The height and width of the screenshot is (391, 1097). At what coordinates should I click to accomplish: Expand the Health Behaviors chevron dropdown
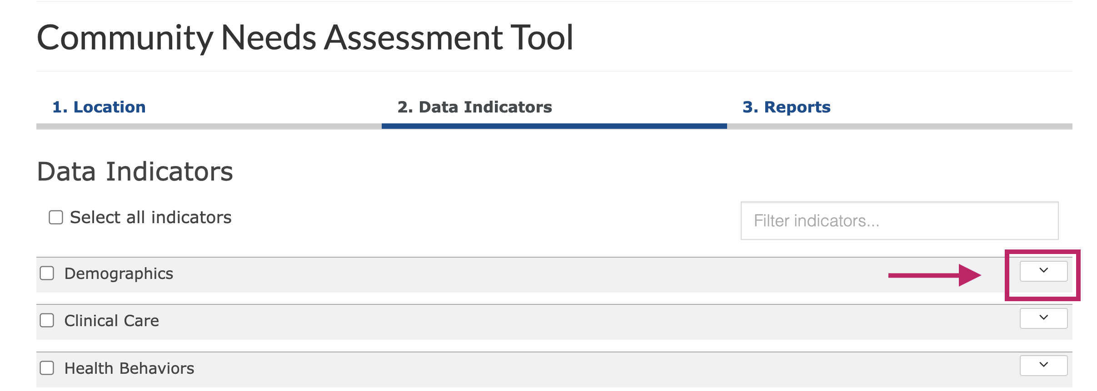pos(1043,366)
